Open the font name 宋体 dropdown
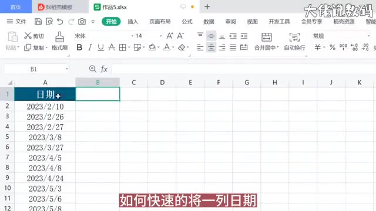 [x=132, y=36]
